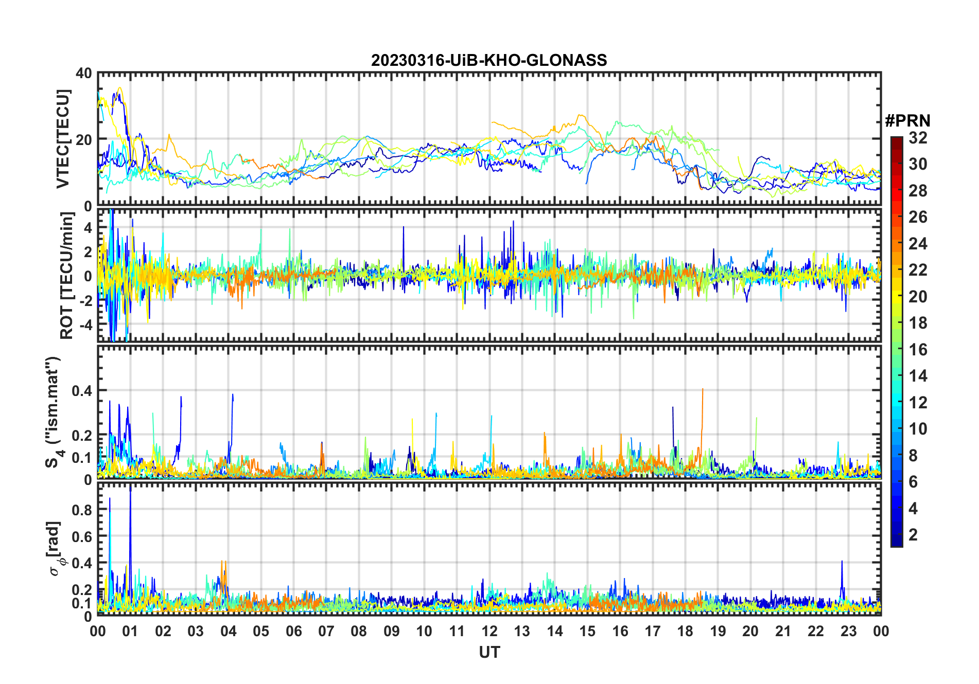The height and width of the screenshot is (684, 979).
Task: Click UT axis tick label 23
Action: pos(849,631)
